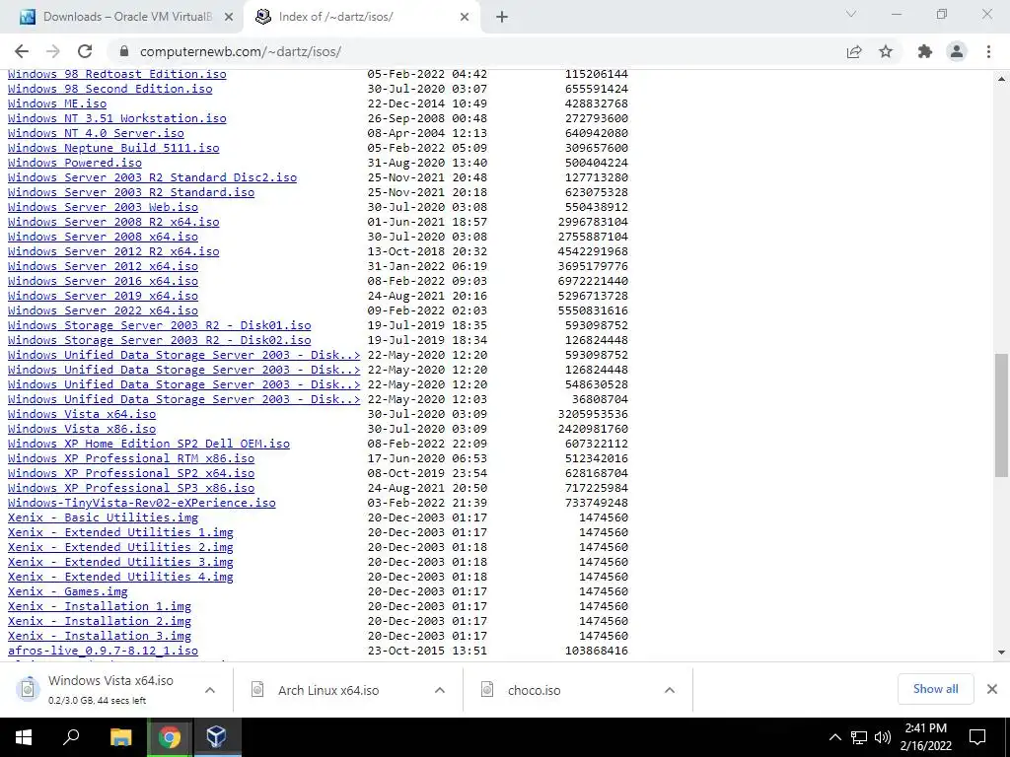Open File Explorer from the taskbar

point(120,737)
